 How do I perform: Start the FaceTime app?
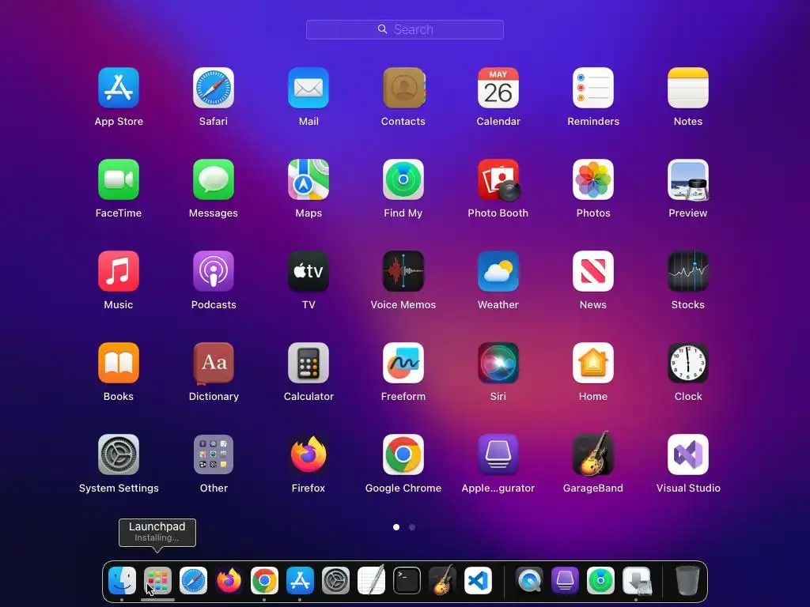[x=119, y=179]
